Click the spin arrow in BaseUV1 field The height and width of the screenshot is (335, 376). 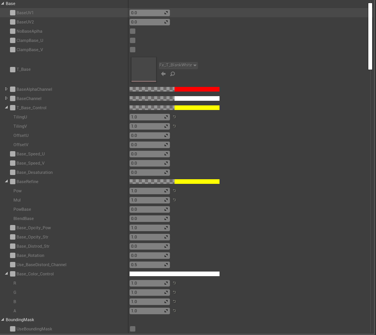point(166,13)
